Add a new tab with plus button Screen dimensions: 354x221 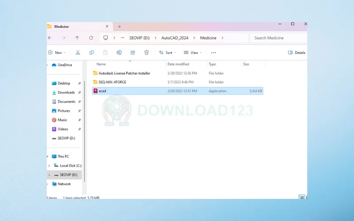[119, 27]
